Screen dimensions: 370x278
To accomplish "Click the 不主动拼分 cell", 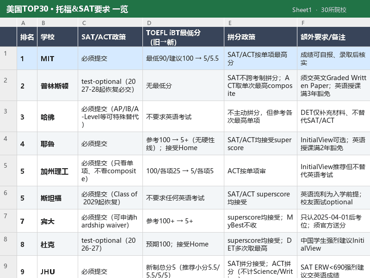I will point(260,117).
